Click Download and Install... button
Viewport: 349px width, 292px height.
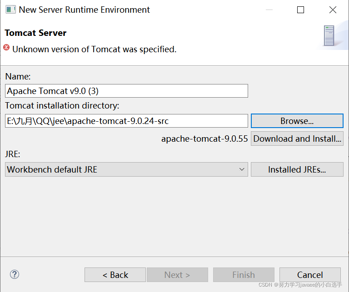pyautogui.click(x=297, y=139)
